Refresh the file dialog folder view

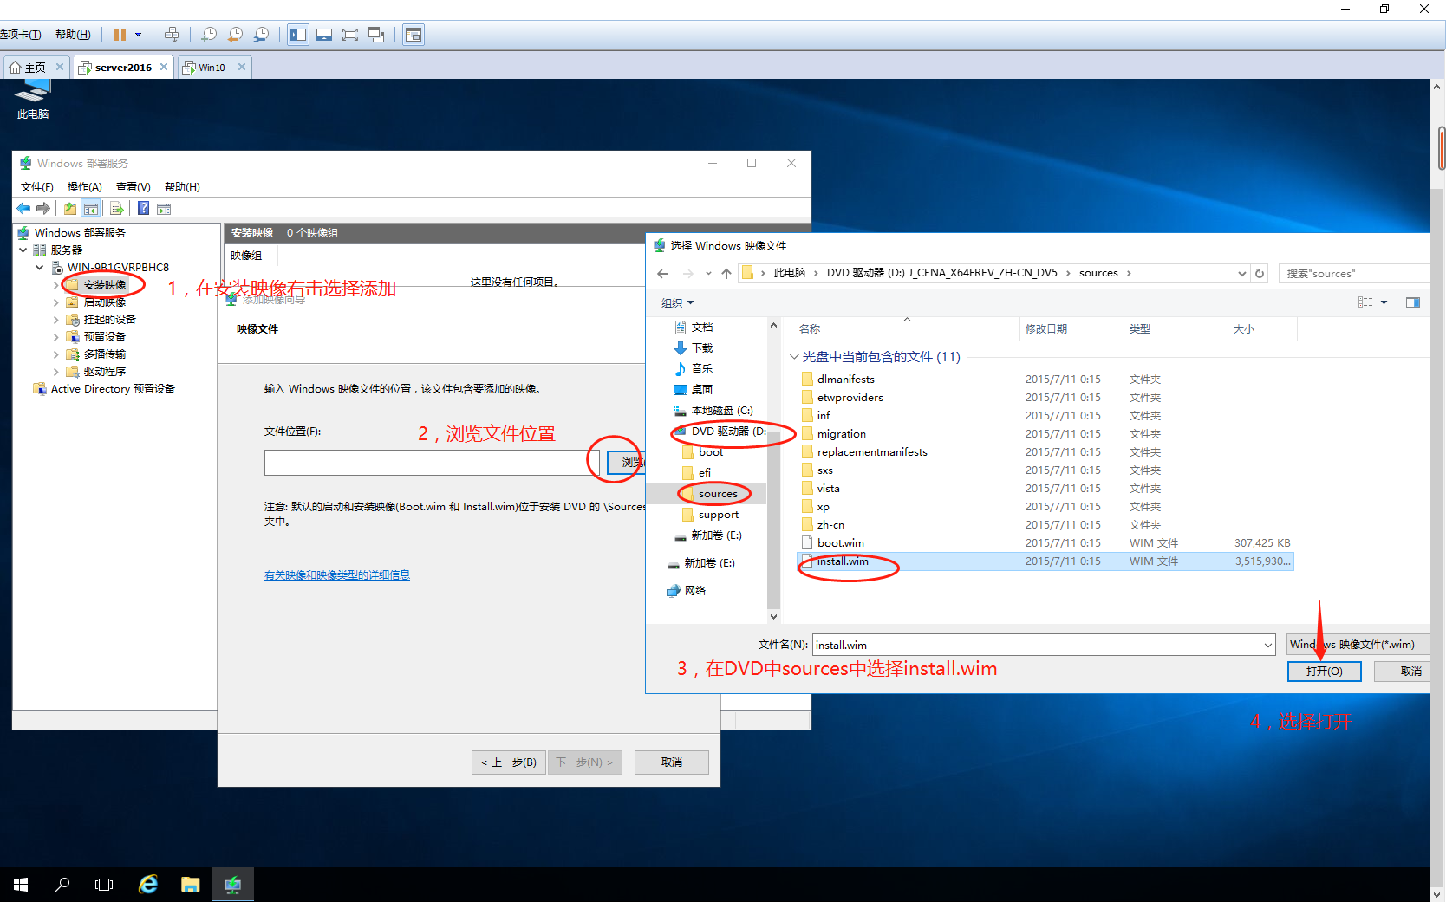pos(1260,273)
